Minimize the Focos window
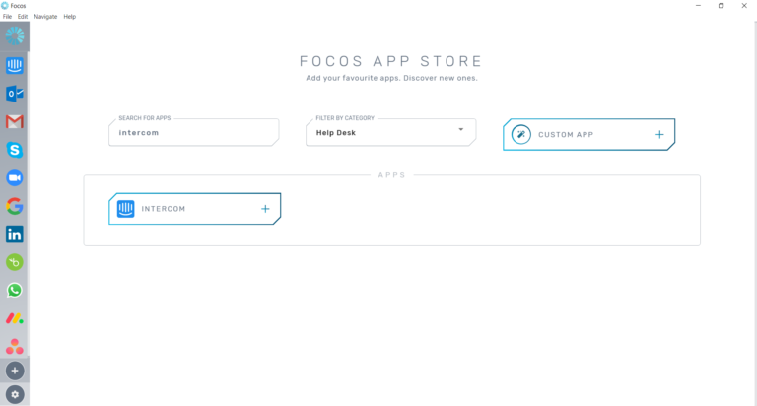The width and height of the screenshot is (757, 406). 698,6
